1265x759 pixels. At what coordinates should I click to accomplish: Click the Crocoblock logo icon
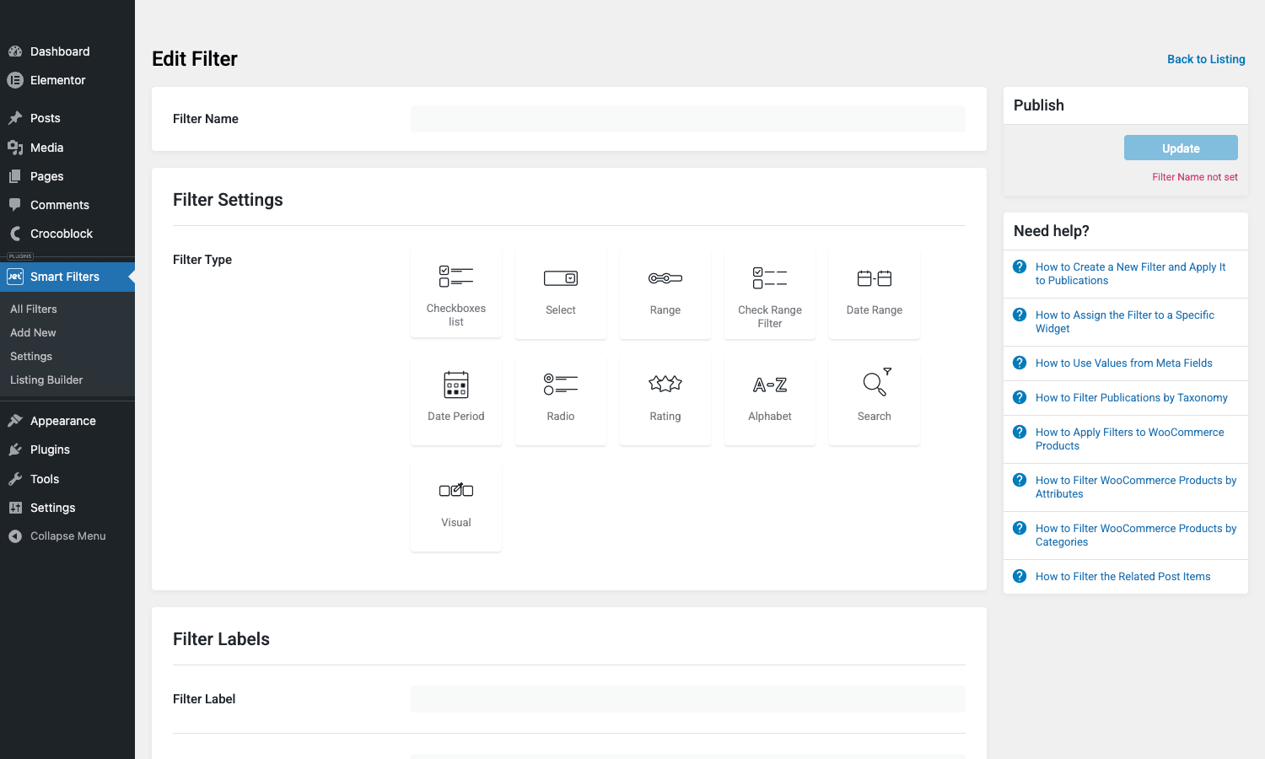click(15, 234)
